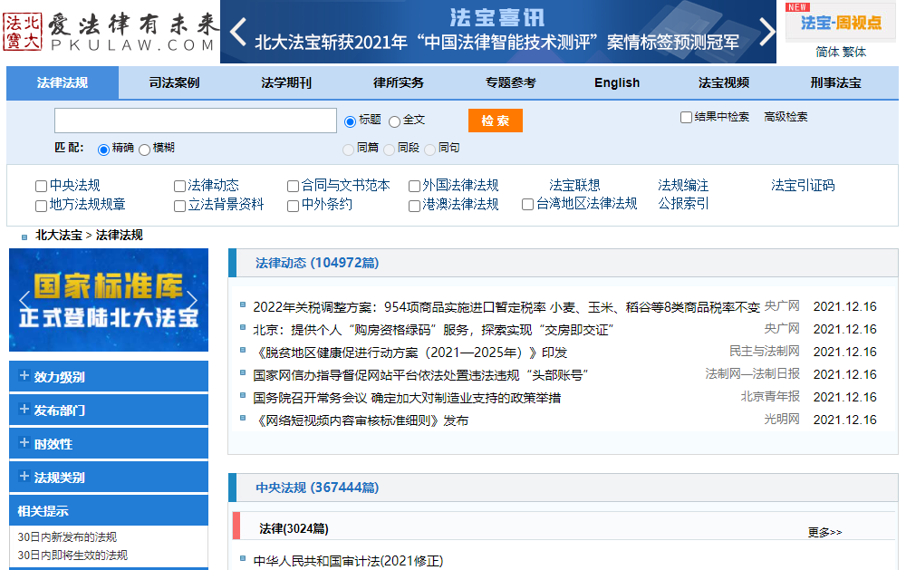Enable the 结果中检索 checkbox
The image size is (906, 570).
pyautogui.click(x=686, y=117)
